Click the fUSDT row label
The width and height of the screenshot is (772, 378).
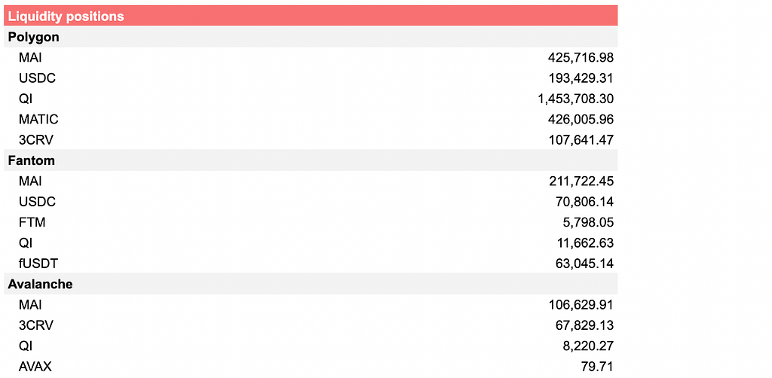pos(38,264)
